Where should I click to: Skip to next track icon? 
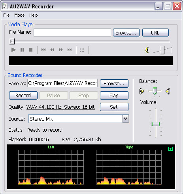[x=70, y=50]
